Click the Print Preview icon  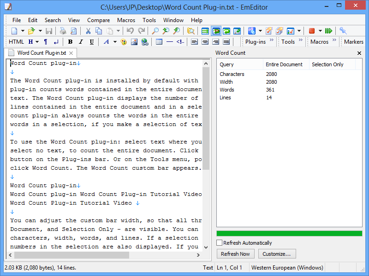[74, 31]
